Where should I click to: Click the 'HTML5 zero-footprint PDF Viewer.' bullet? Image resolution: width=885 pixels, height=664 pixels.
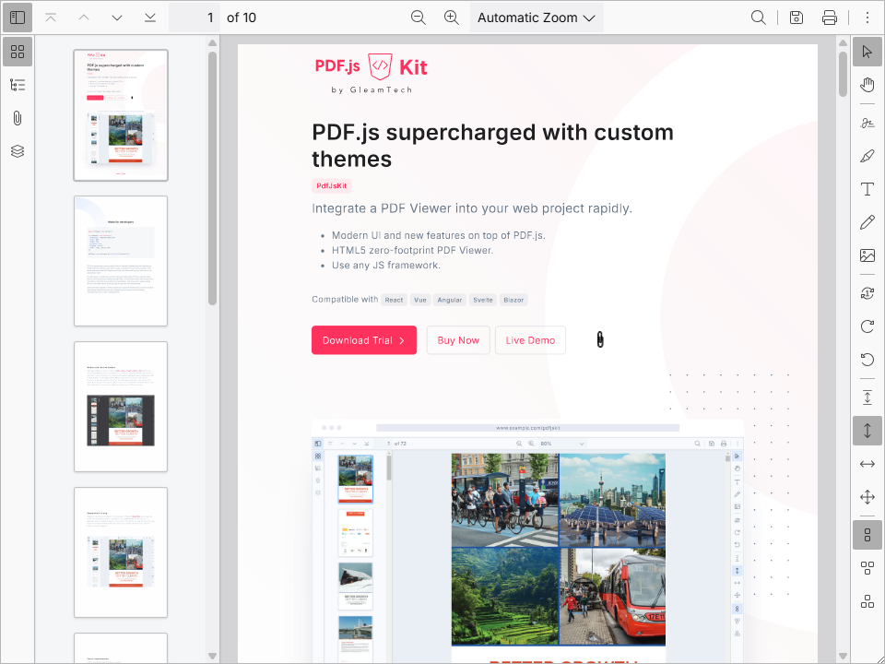point(413,250)
